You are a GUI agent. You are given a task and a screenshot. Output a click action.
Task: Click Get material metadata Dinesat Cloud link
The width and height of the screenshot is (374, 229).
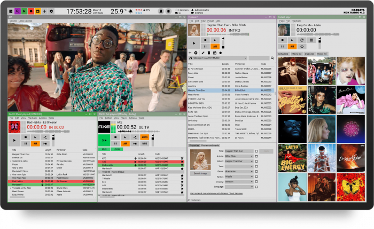[x=216, y=194]
